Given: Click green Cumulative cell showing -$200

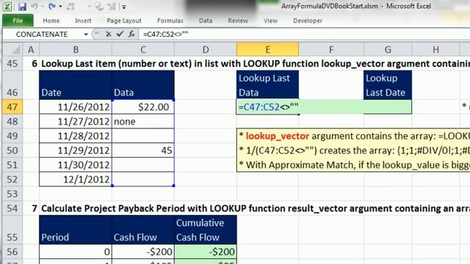Looking at the screenshot, I should 206,252.
